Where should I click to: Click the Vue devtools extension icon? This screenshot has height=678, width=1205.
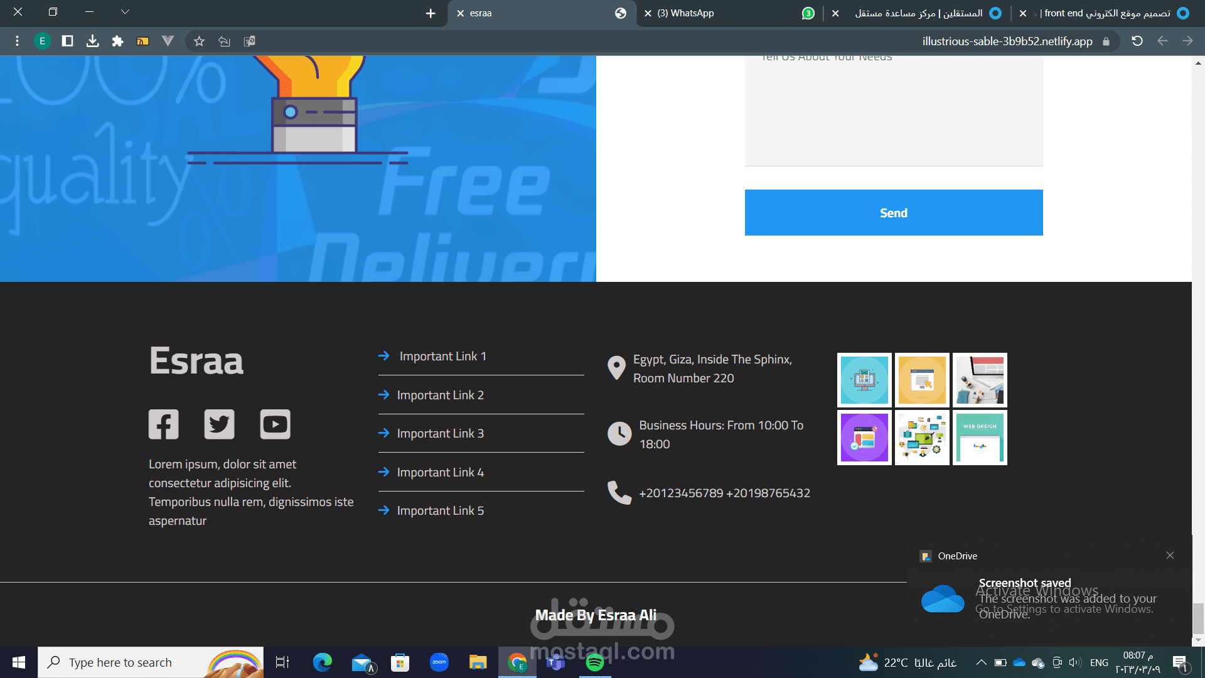coord(168,41)
